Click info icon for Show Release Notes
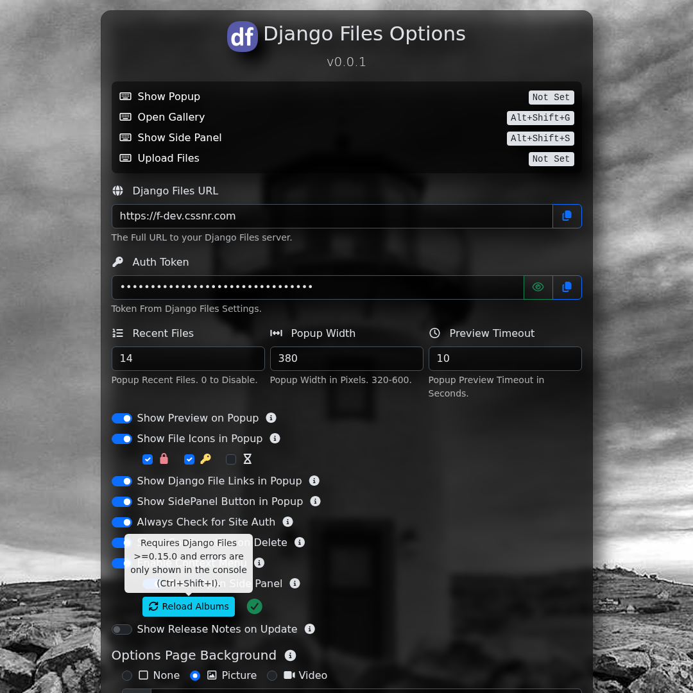This screenshot has height=693, width=693. coord(309,629)
